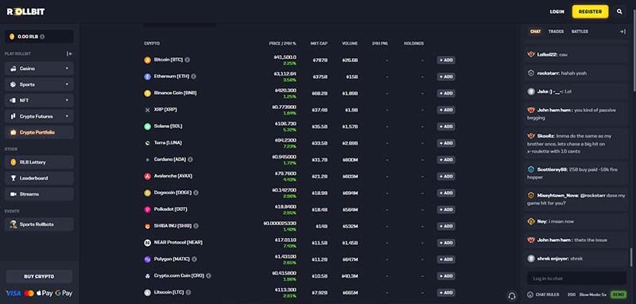Open the Crypto Portfolio page
Viewport: 636px width, 304px height.
coord(39,132)
